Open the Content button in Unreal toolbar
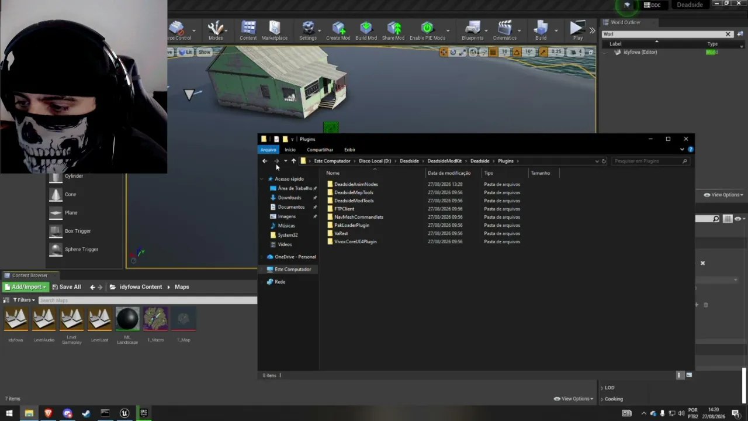Image resolution: width=748 pixels, height=421 pixels. point(248,30)
